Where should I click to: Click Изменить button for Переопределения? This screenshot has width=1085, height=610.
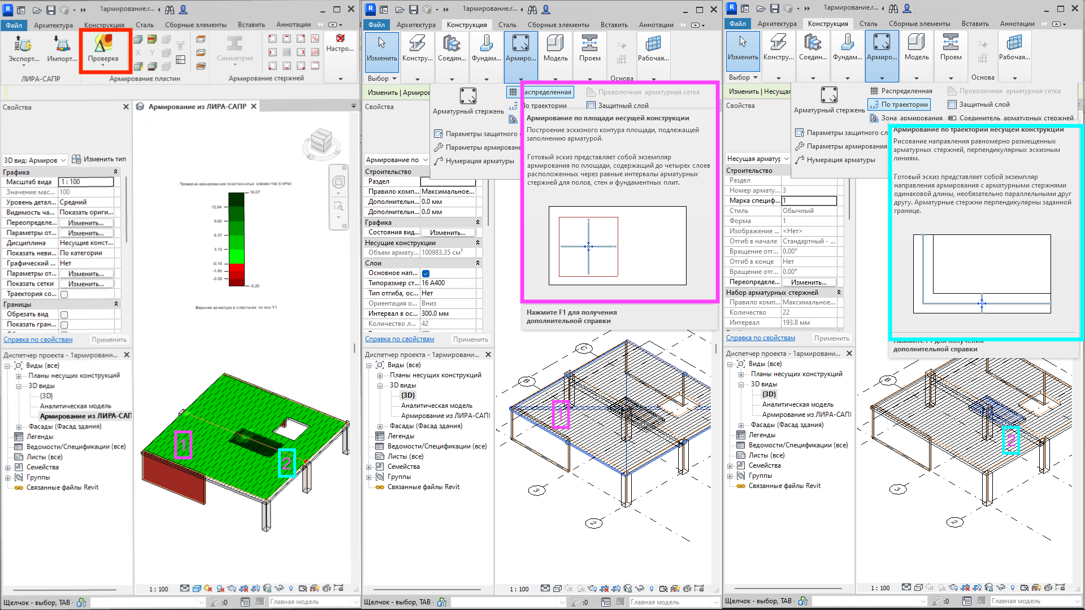86,223
